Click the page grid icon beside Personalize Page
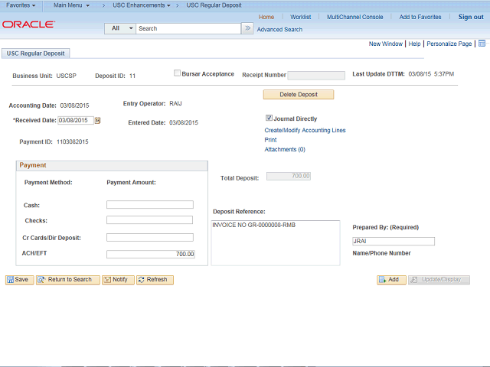 [x=482, y=44]
